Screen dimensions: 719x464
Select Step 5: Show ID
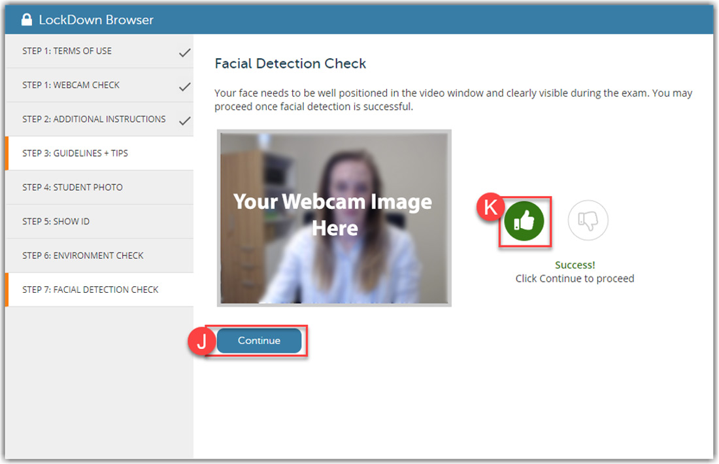[56, 221]
